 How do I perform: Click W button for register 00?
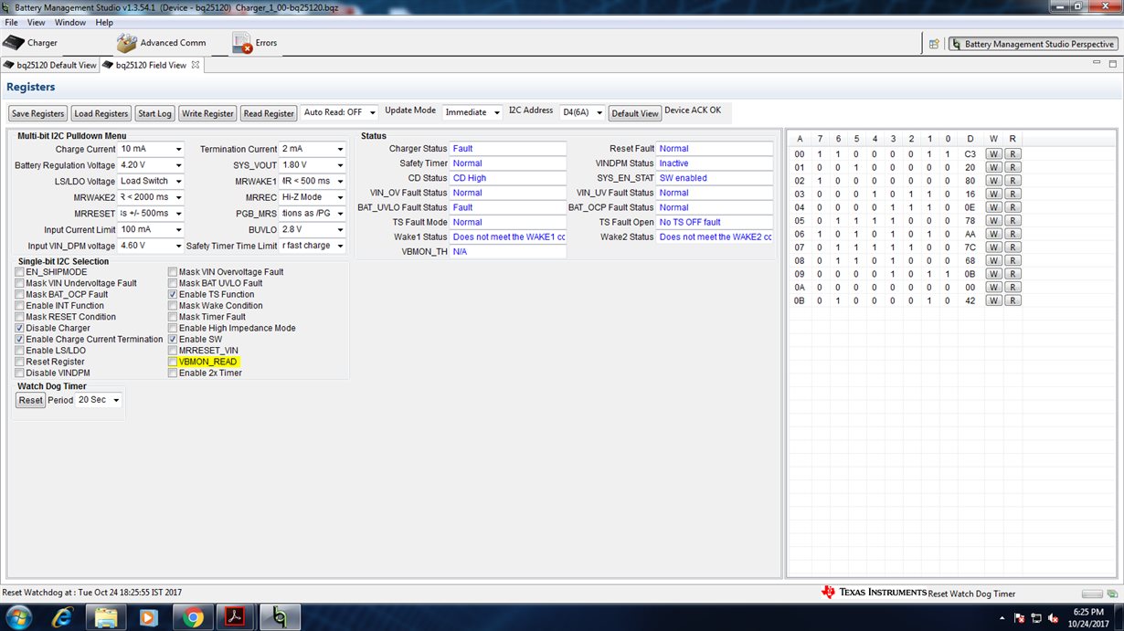pos(993,153)
